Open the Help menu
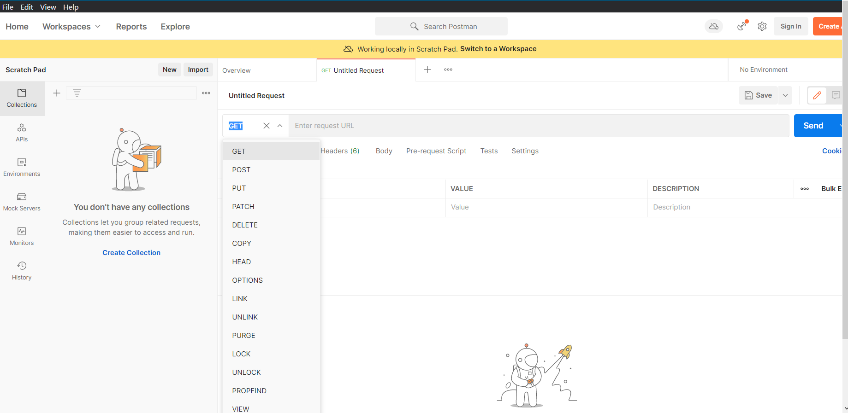 pos(71,7)
